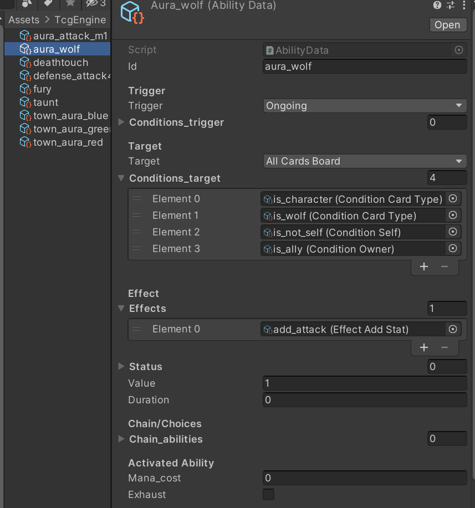
Task: Expand the Conditions_trigger list
Action: coord(121,122)
